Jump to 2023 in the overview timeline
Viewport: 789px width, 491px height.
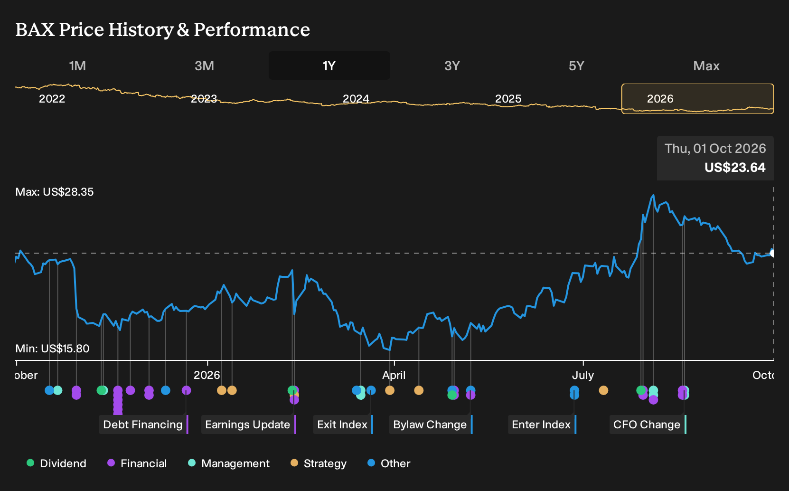(204, 99)
